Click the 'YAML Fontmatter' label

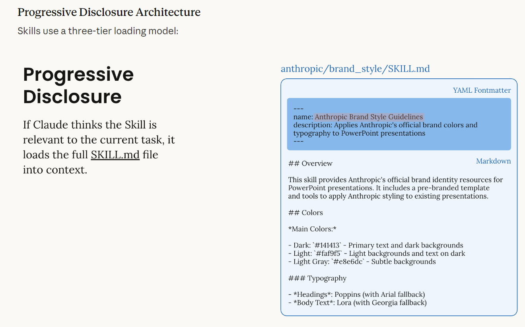coord(482,90)
